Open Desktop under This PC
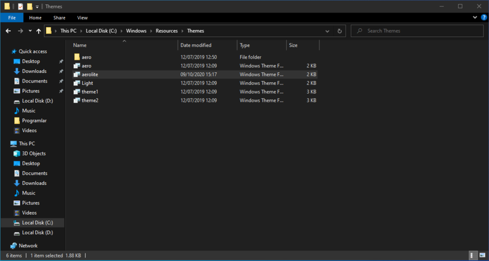489x261 pixels. coord(31,163)
